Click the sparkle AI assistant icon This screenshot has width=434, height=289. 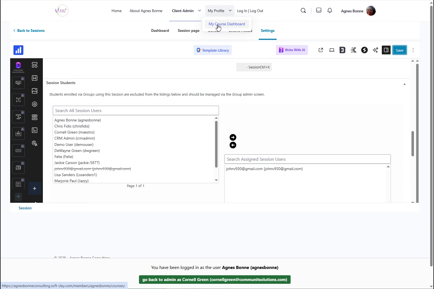(375, 50)
